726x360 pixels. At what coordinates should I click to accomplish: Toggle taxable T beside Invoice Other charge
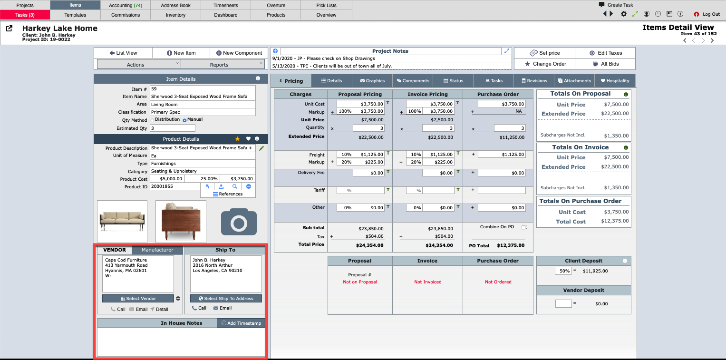(457, 207)
